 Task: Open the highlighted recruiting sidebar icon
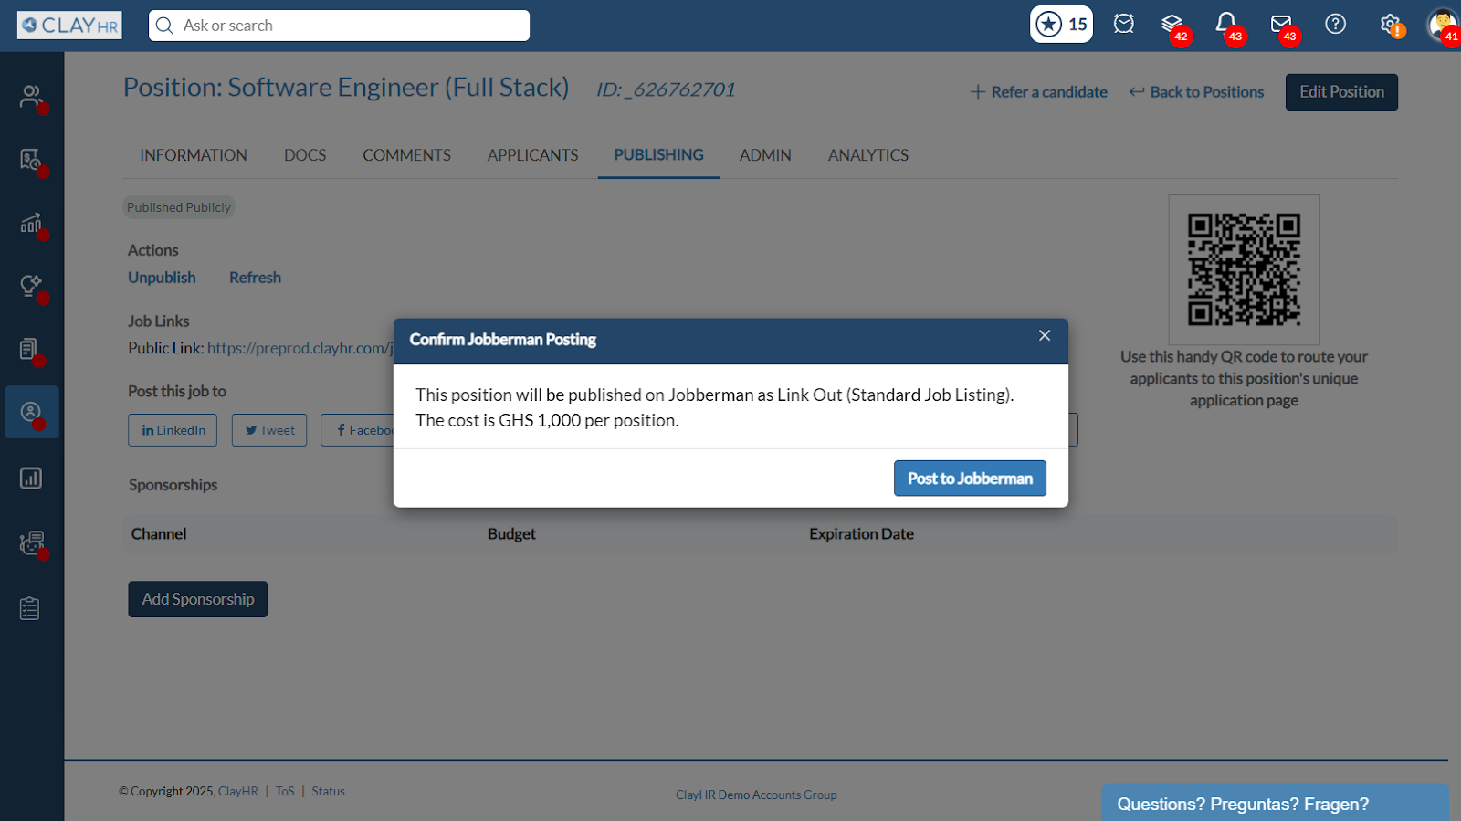click(32, 412)
